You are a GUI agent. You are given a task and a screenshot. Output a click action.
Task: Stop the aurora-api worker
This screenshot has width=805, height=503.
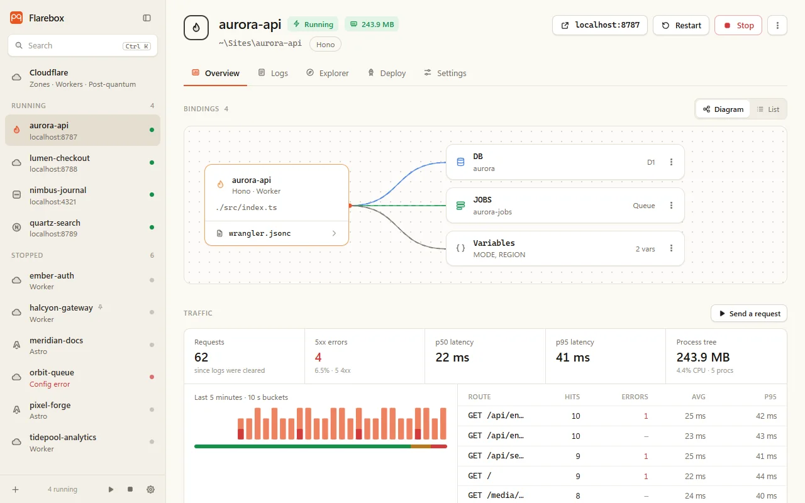(x=738, y=25)
